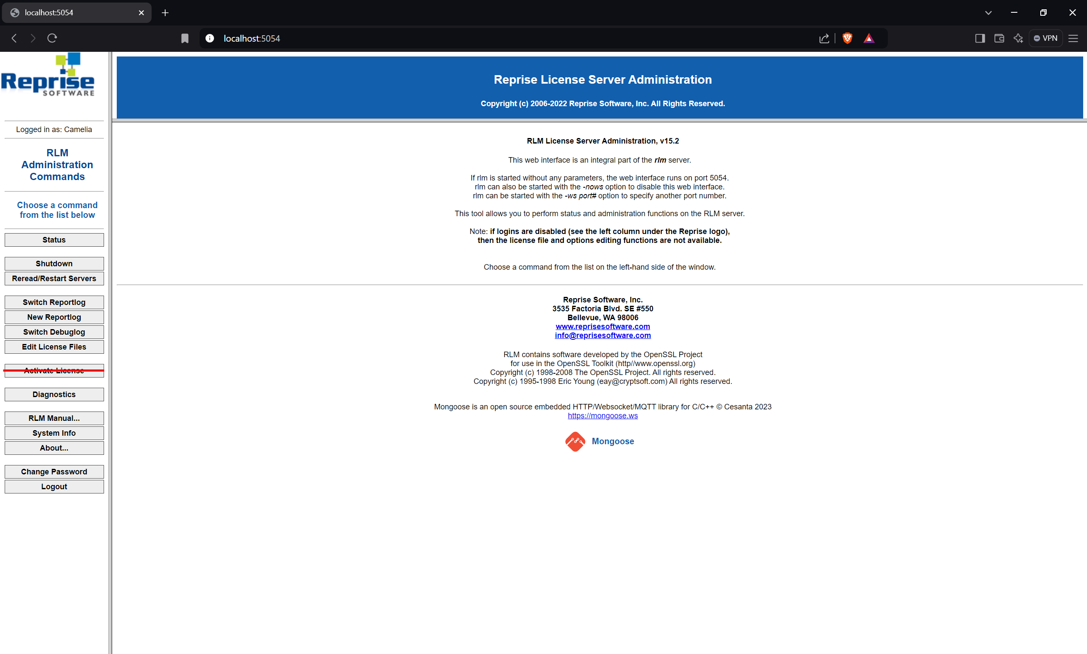This screenshot has width=1087, height=654.
Task: Click the Leo AI sparkle icon
Action: [1018, 38]
